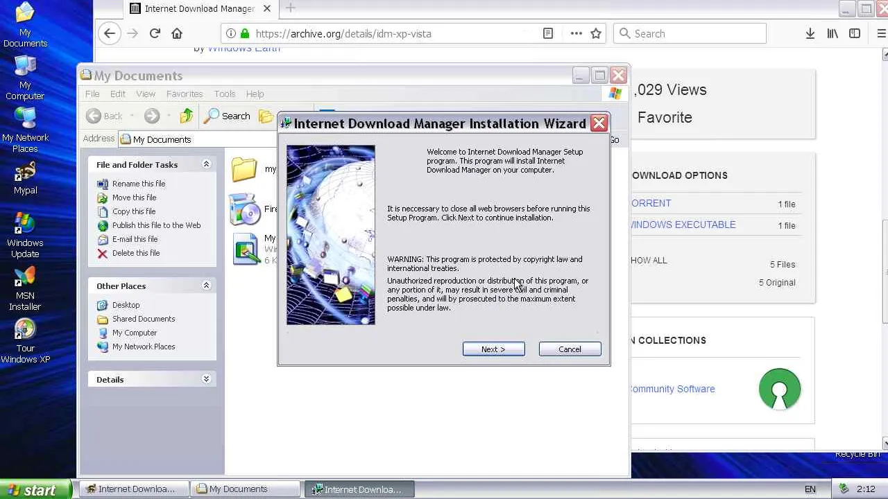
Task: Click the green forward arrow in My Documents
Action: pos(152,116)
